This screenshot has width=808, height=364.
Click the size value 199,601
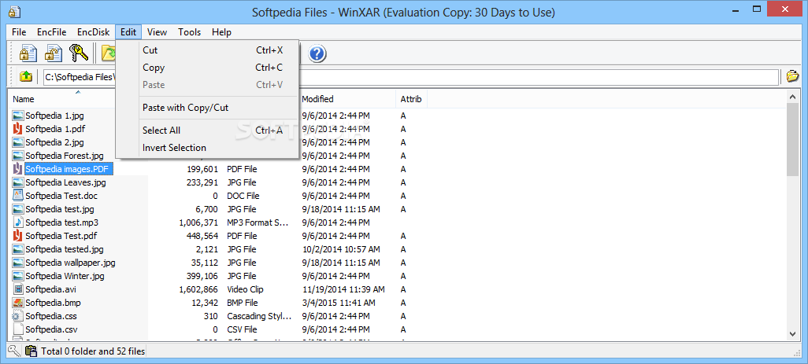(x=202, y=169)
